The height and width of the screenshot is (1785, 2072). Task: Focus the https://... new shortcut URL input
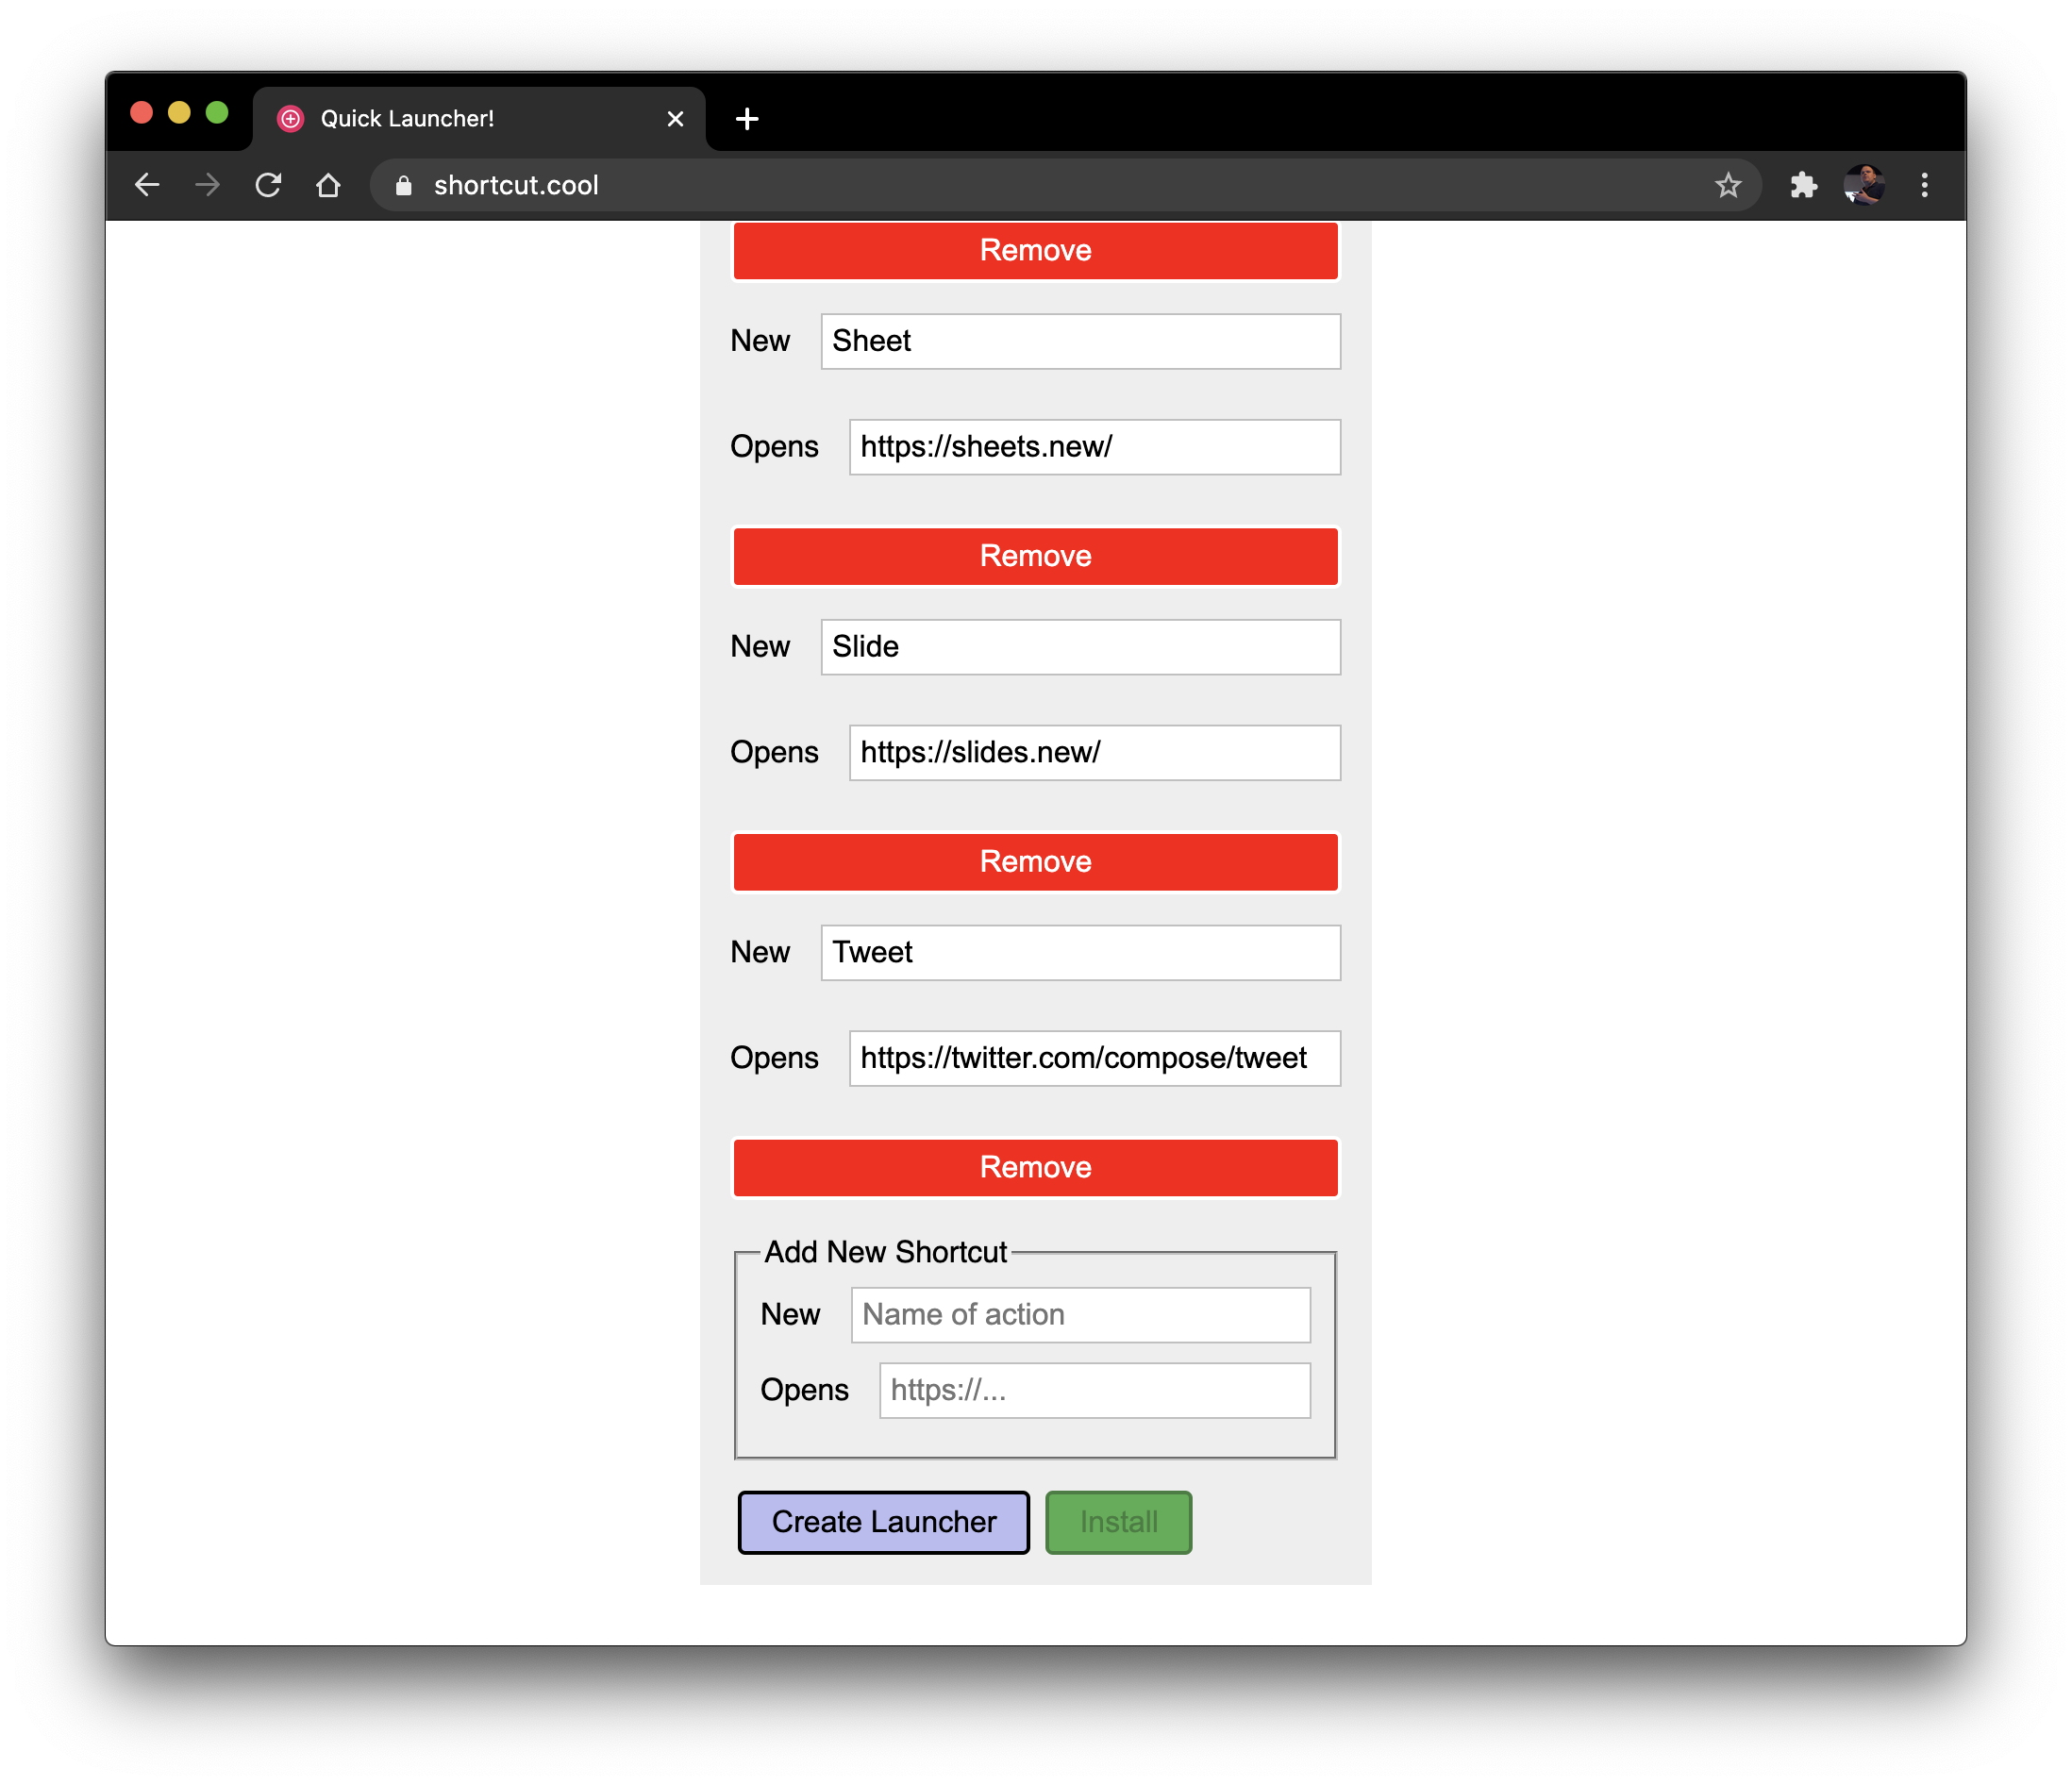click(1094, 1390)
